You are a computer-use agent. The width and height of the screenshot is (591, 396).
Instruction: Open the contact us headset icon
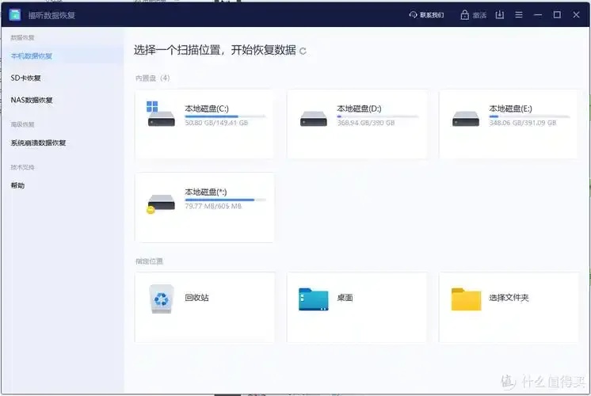tap(413, 15)
